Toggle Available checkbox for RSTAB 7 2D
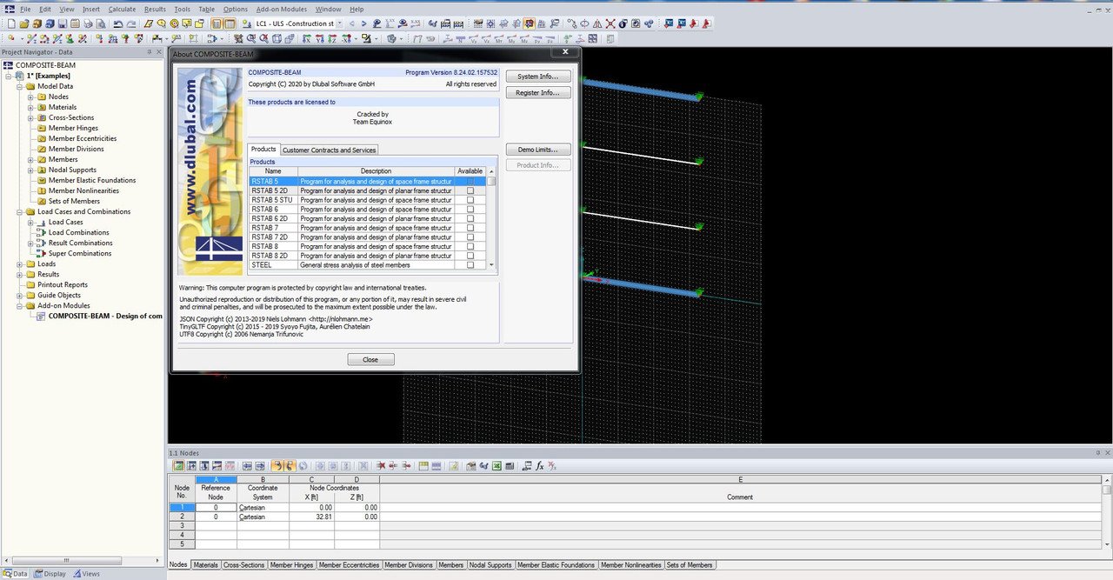The image size is (1113, 580). pos(470,237)
